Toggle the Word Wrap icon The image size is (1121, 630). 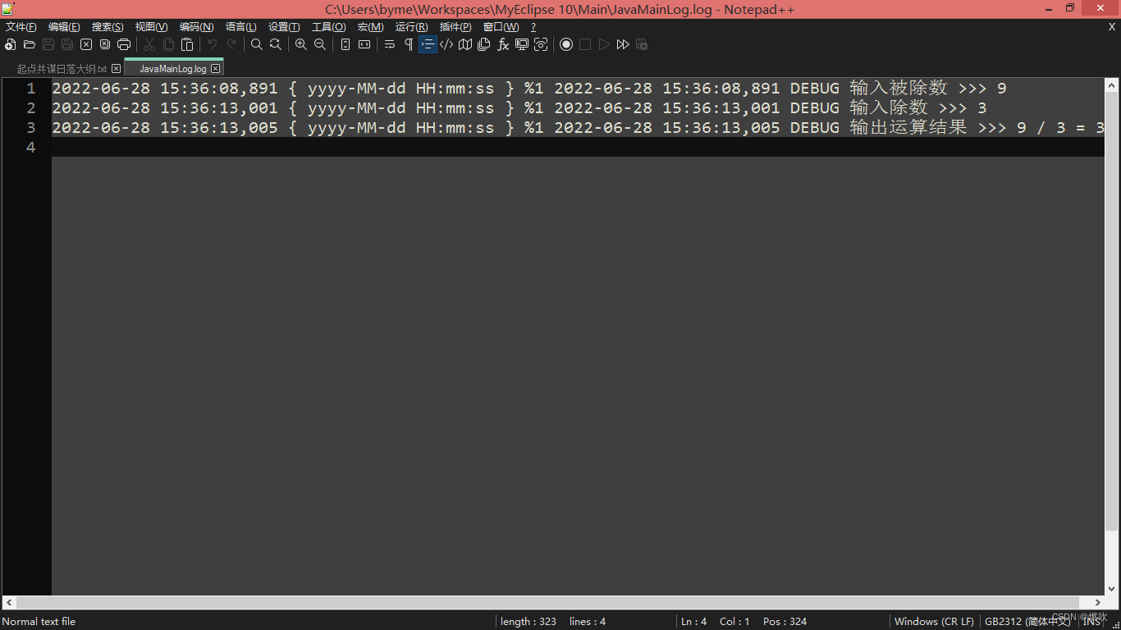390,44
